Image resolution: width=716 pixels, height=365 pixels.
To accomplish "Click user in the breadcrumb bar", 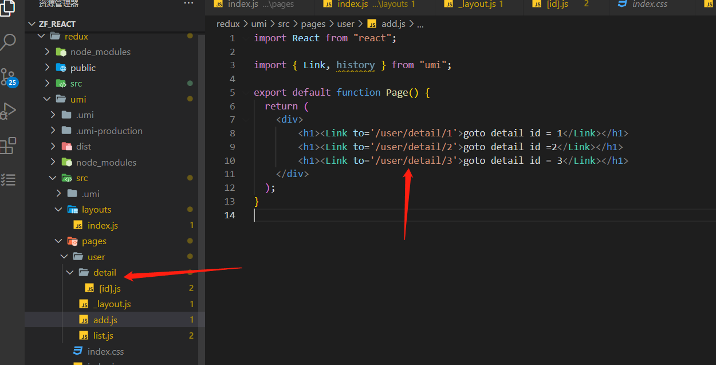I will 345,23.
